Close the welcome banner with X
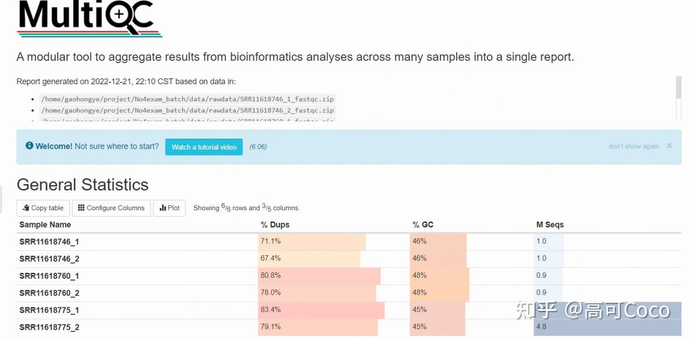 (669, 146)
